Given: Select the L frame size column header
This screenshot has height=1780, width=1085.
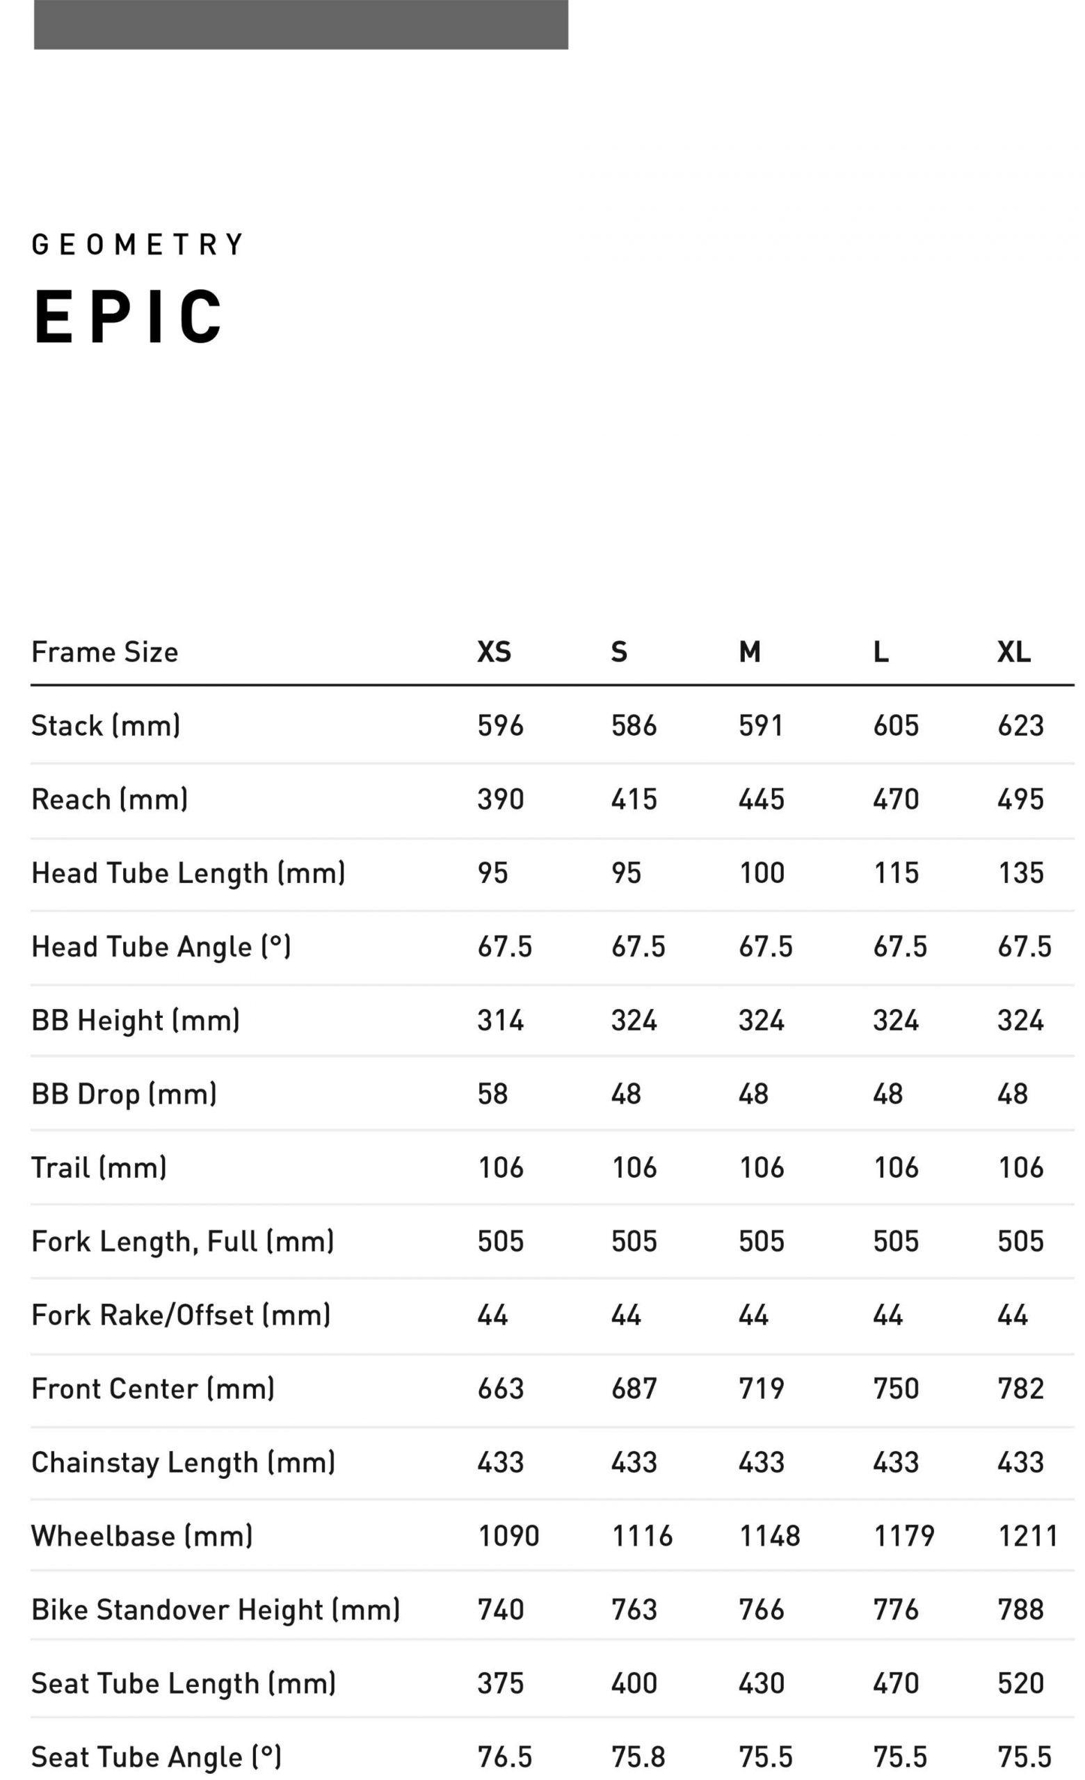Looking at the screenshot, I should [881, 652].
